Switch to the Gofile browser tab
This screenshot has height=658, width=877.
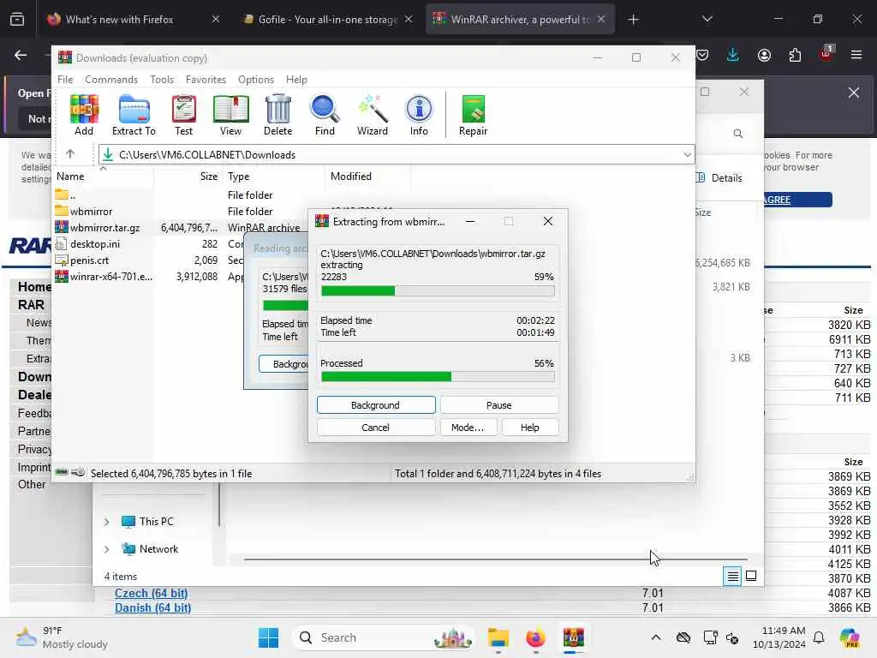pyautogui.click(x=327, y=19)
